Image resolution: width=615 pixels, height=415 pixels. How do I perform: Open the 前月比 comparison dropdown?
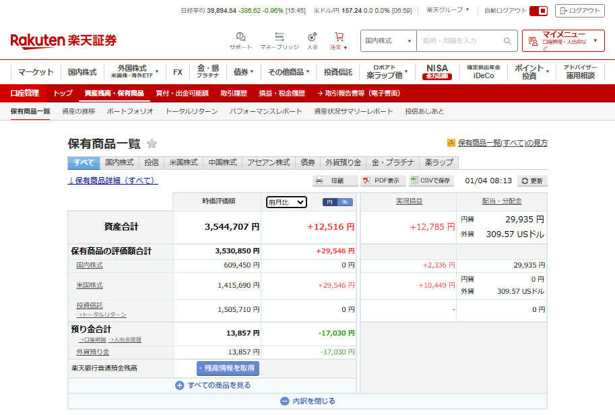click(286, 202)
